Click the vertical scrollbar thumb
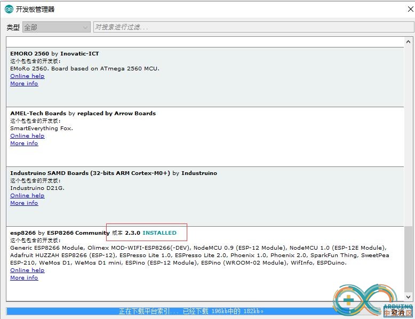The image size is (415, 319). click(x=408, y=259)
